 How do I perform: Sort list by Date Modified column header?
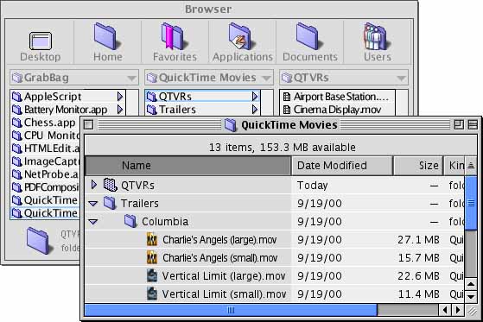pyautogui.click(x=342, y=166)
